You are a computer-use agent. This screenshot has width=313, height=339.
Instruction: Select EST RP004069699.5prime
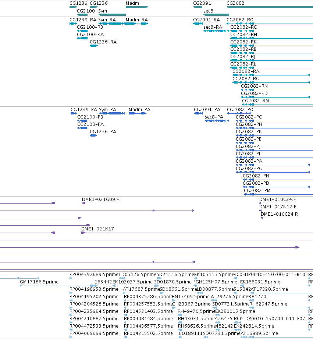click(94, 333)
